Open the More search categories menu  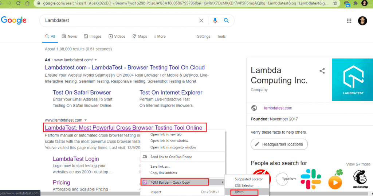coord(160,37)
